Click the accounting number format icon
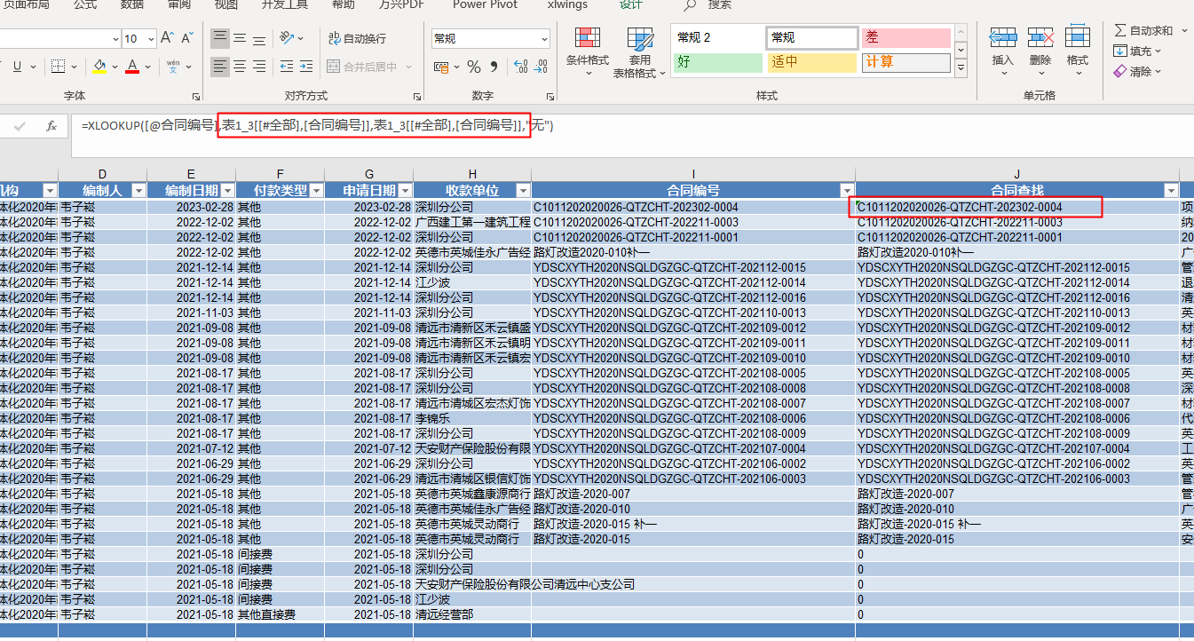Image resolution: width=1194 pixels, height=641 pixels. pyautogui.click(x=441, y=67)
